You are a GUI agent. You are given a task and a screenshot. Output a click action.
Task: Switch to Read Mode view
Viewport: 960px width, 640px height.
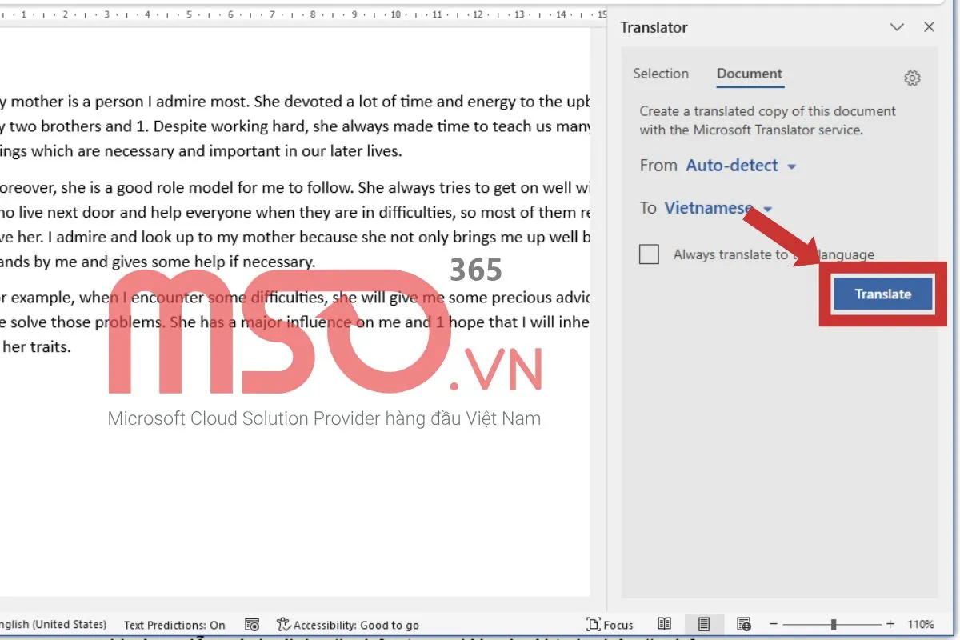point(664,624)
